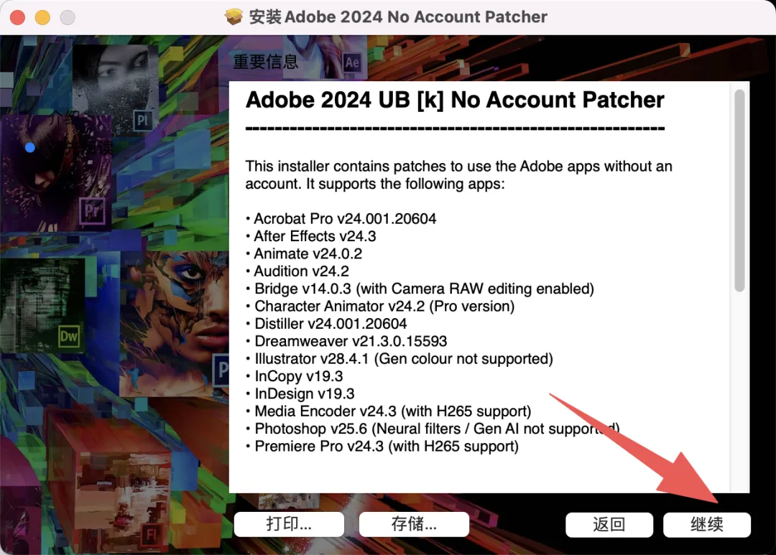Click the installer package icon in title bar
This screenshot has height=555, width=776.
(x=234, y=17)
